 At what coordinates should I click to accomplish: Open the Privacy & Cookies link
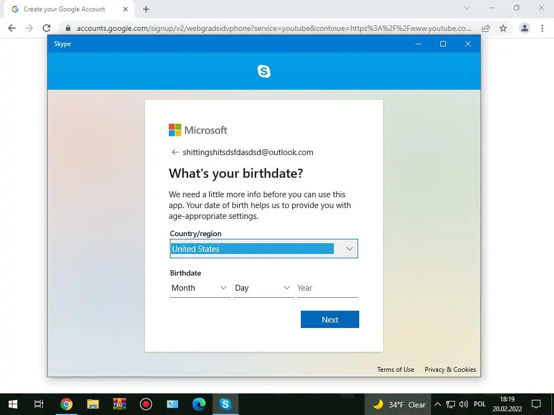tap(450, 370)
